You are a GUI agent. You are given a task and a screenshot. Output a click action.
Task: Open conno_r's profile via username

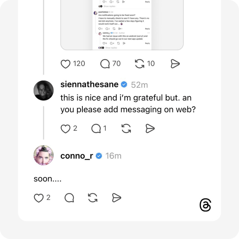coord(77,156)
